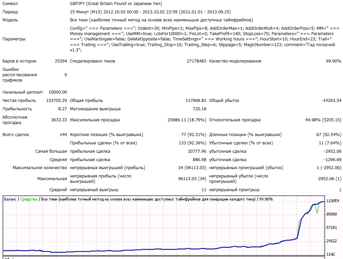Click 'Короткие позиции (% выигравших)' label

tap(107, 135)
